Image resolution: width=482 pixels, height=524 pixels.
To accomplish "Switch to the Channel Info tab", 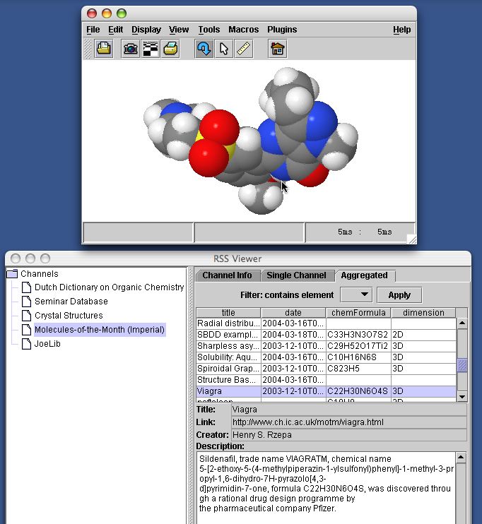I will [227, 275].
